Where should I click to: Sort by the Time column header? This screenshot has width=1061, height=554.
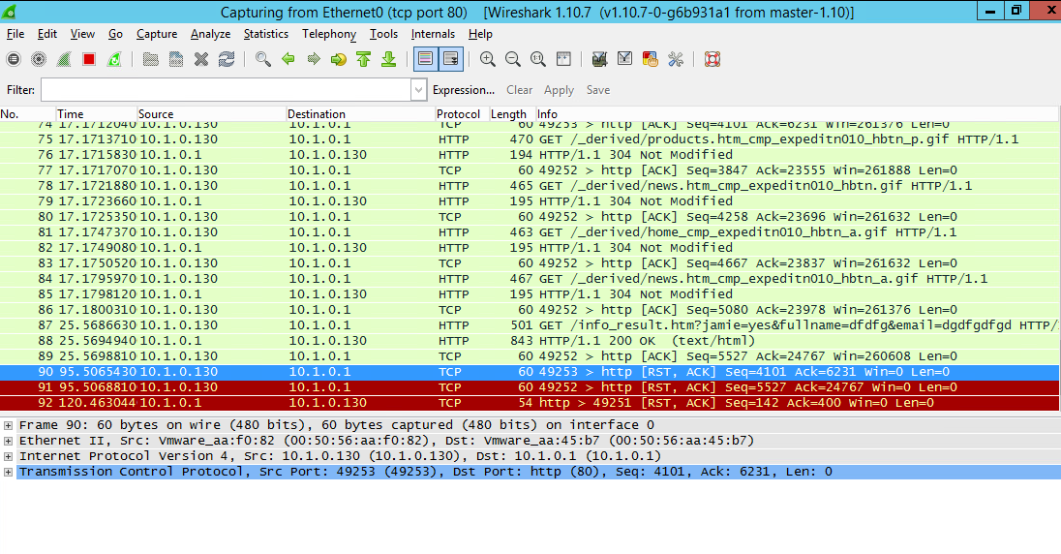pyautogui.click(x=96, y=113)
